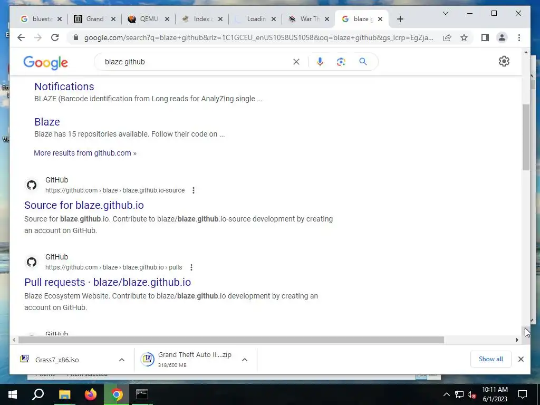Launch Firefox from taskbar
The width and height of the screenshot is (540, 405).
coord(91,394)
